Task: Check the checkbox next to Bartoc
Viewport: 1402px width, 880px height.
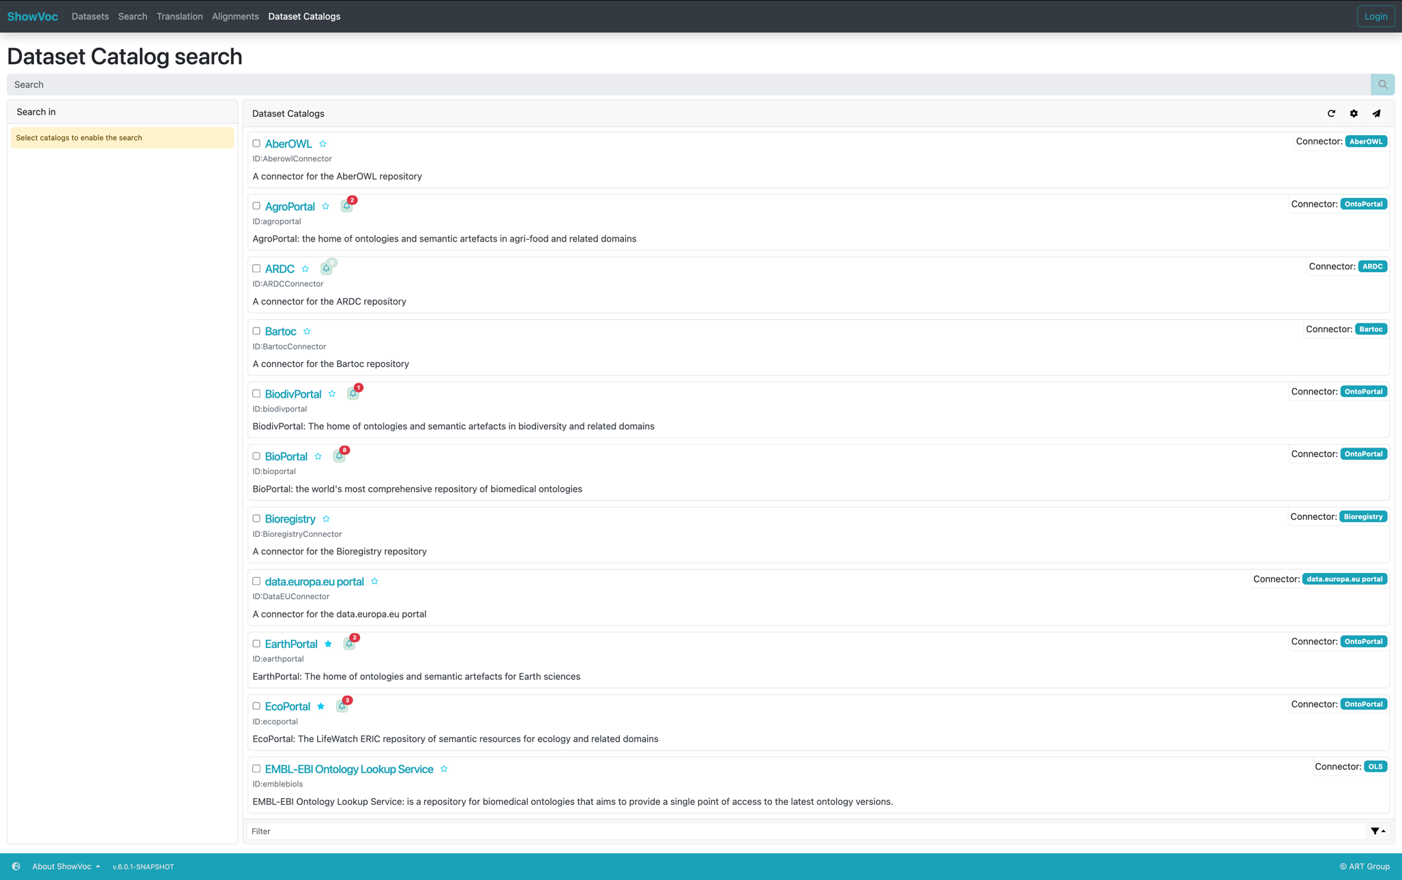Action: click(256, 331)
